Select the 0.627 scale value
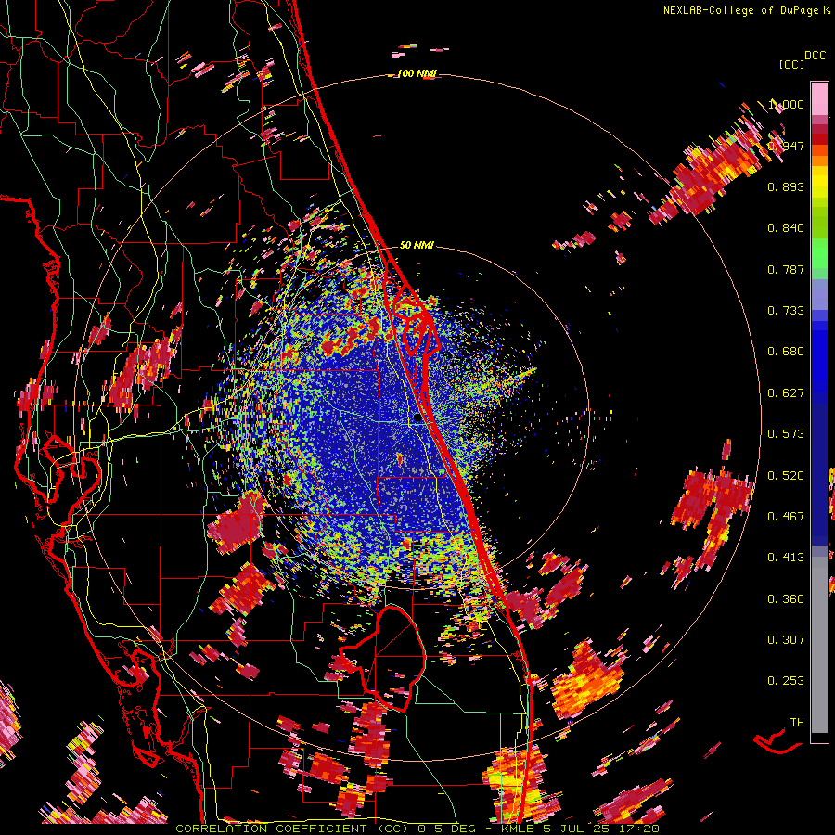835x835 pixels. click(x=786, y=393)
